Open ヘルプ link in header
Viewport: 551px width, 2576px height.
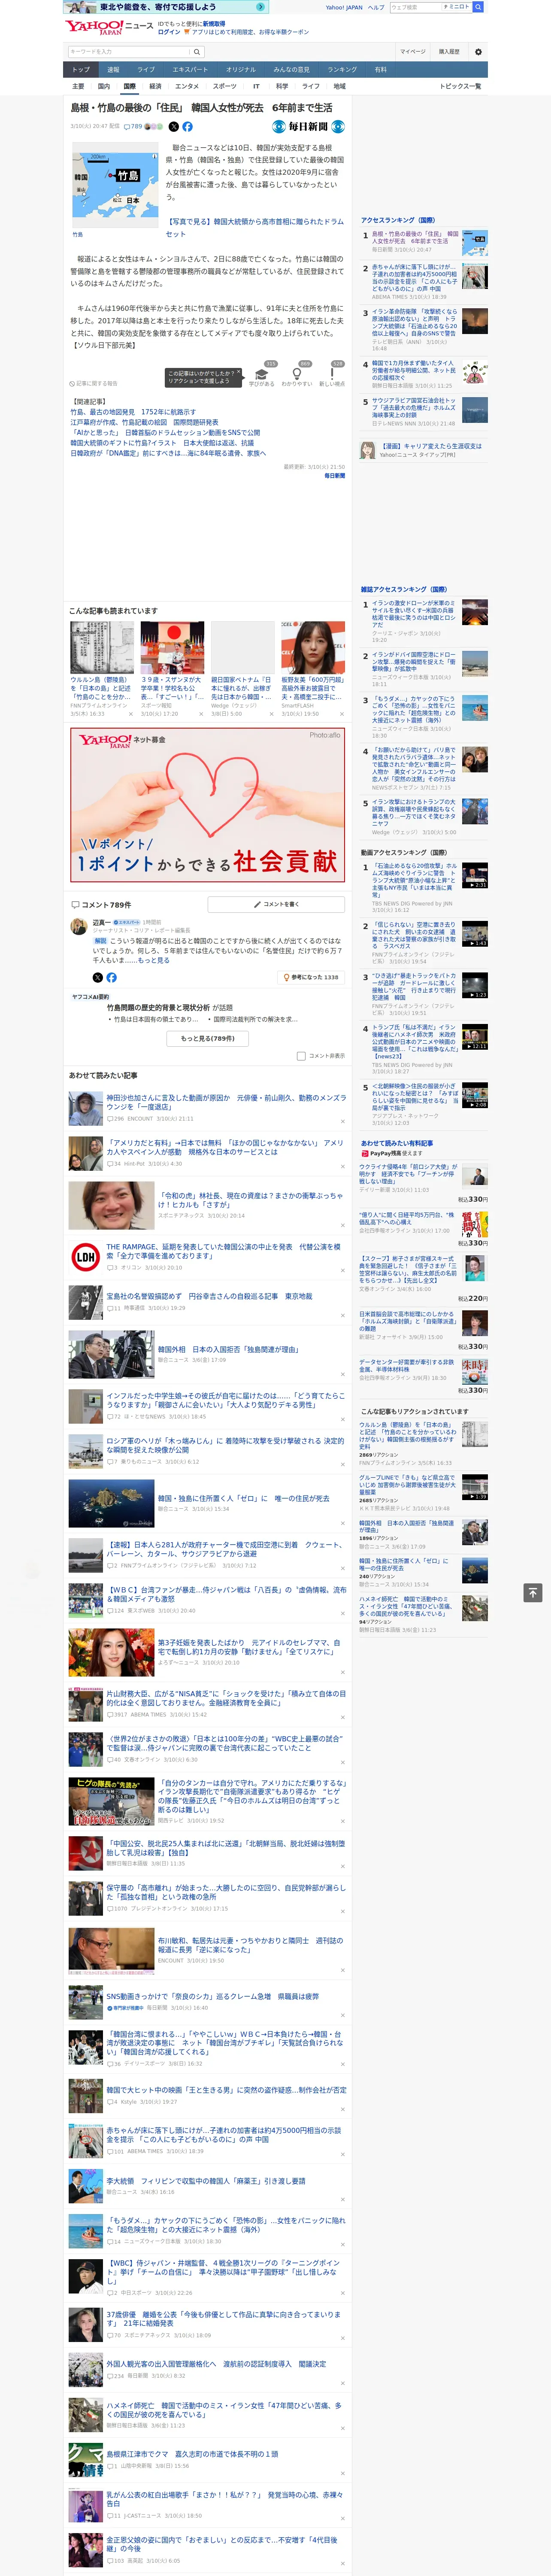pos(376,7)
